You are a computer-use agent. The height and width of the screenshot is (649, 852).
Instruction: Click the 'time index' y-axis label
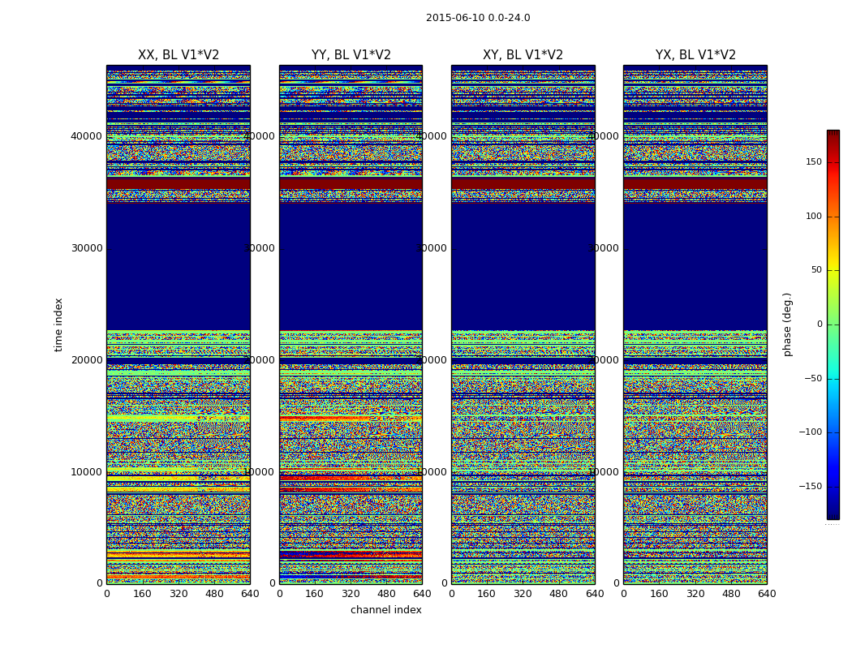click(58, 324)
